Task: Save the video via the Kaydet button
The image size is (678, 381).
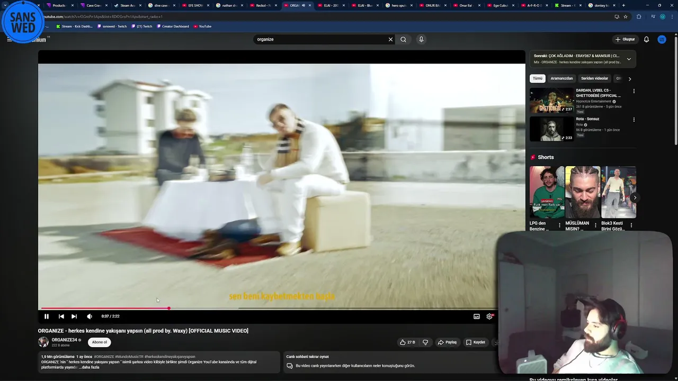Action: (x=475, y=342)
